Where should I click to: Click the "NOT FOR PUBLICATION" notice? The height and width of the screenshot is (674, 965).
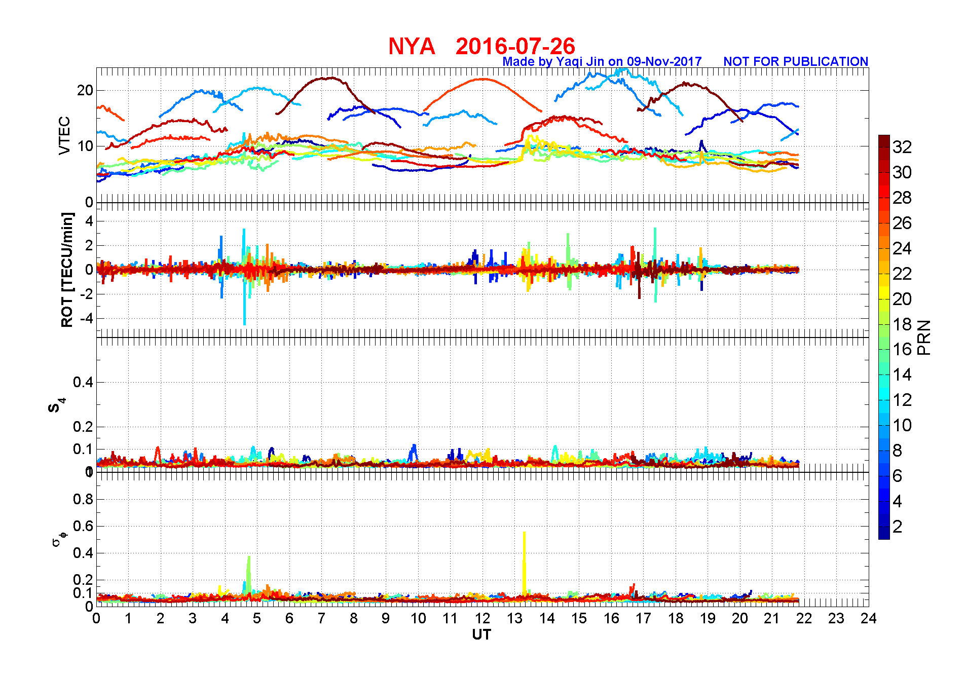796,61
